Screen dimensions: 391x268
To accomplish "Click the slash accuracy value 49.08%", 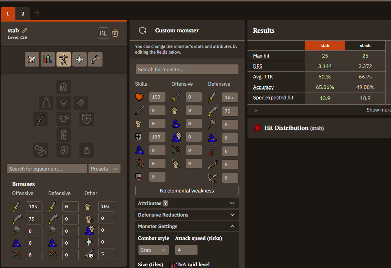I will (x=365, y=87).
